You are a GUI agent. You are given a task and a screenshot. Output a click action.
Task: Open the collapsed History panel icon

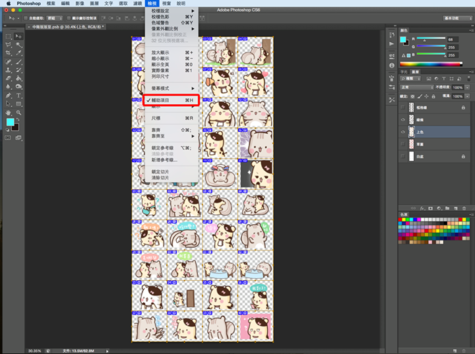(392, 35)
